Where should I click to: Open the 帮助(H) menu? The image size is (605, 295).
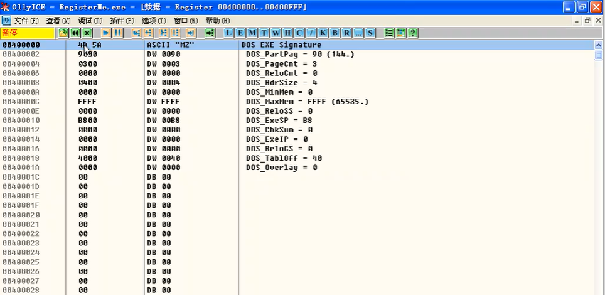tap(217, 21)
